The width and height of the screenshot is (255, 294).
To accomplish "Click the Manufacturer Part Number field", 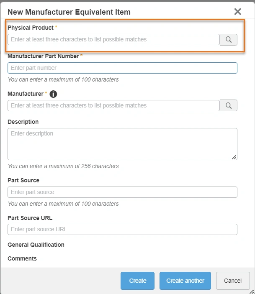I will coord(122,68).
